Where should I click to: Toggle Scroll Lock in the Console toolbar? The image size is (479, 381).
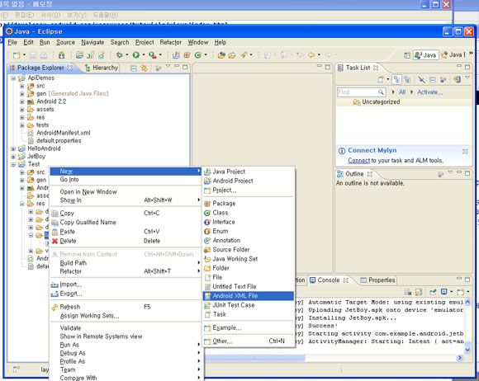point(419,292)
